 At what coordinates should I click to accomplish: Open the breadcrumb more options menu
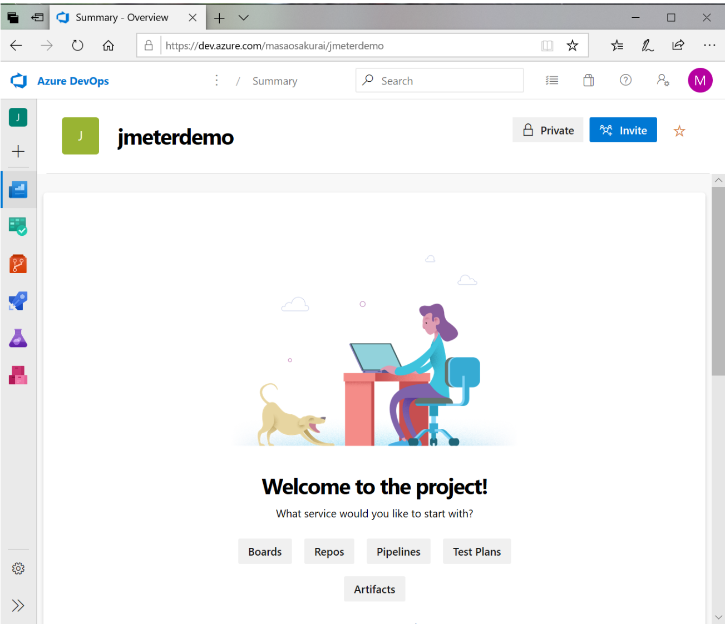pyautogui.click(x=216, y=81)
